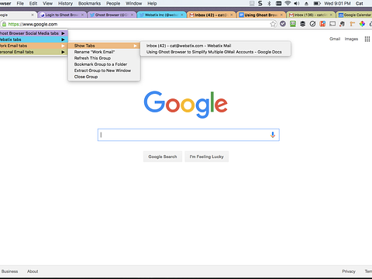This screenshot has height=279, width=372.
Task: Click the green padlock in the address bar
Action: coord(4,24)
